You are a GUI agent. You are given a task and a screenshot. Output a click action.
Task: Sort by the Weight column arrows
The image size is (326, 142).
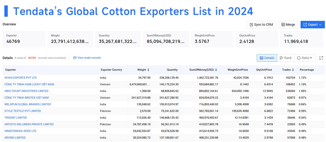148,70
